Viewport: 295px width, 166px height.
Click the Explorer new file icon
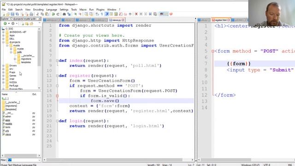(x=23, y=24)
